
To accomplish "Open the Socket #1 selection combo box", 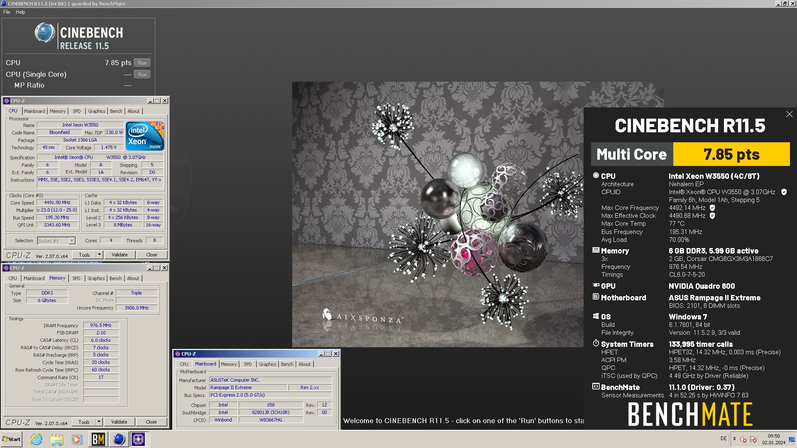I will [x=56, y=241].
